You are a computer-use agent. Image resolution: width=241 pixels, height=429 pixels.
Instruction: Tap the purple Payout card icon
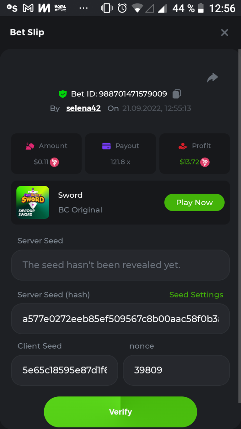pyautogui.click(x=106, y=146)
